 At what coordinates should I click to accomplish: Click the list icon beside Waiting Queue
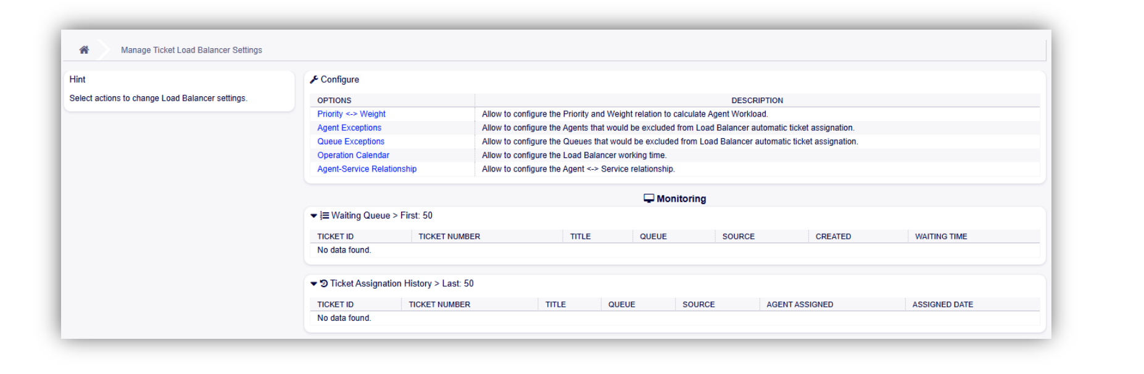click(x=325, y=215)
